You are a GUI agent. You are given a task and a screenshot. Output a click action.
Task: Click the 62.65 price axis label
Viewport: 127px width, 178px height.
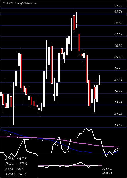coord(118,23)
